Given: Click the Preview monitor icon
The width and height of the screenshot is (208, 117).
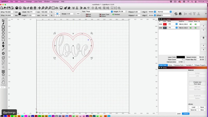Looking at the screenshot, I should pyautogui.click(x=61, y=8).
